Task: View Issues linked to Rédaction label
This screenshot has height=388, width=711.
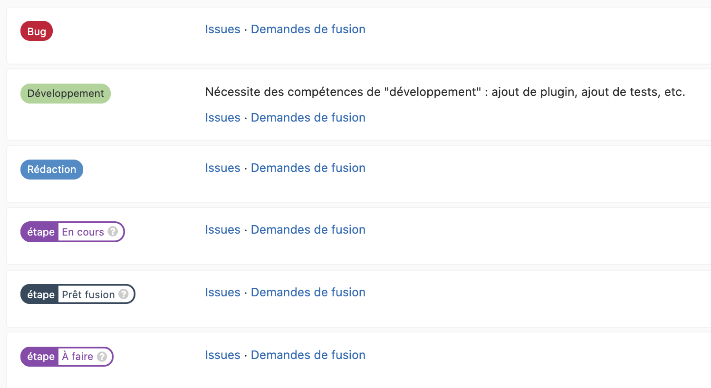Action: point(222,168)
